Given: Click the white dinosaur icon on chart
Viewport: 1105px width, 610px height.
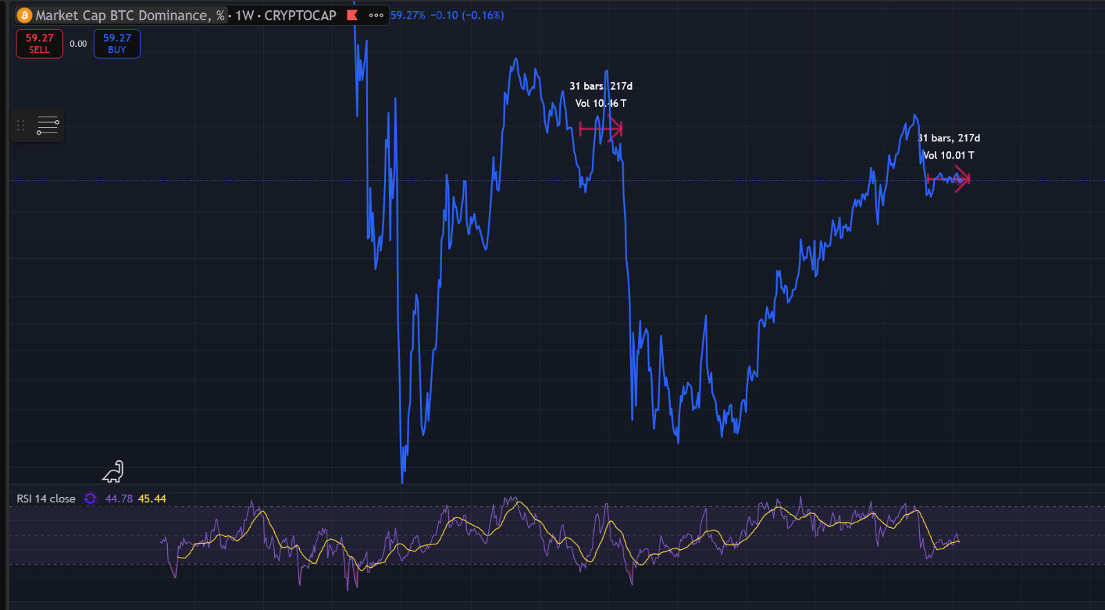Looking at the screenshot, I should pyautogui.click(x=113, y=472).
